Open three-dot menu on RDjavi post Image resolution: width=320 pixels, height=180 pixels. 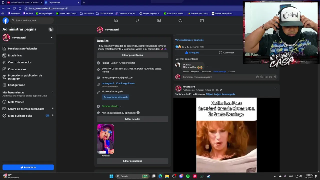click(275, 88)
